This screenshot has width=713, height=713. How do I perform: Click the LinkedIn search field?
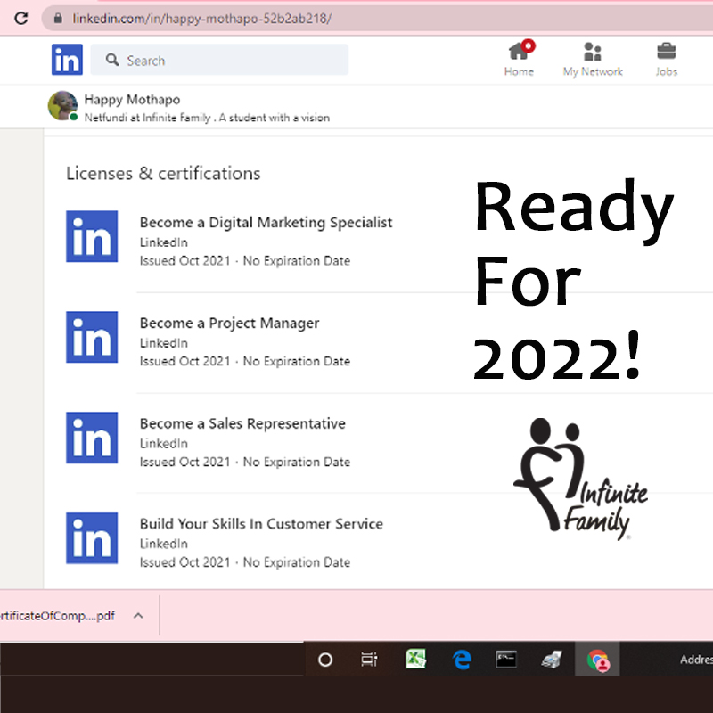[219, 60]
